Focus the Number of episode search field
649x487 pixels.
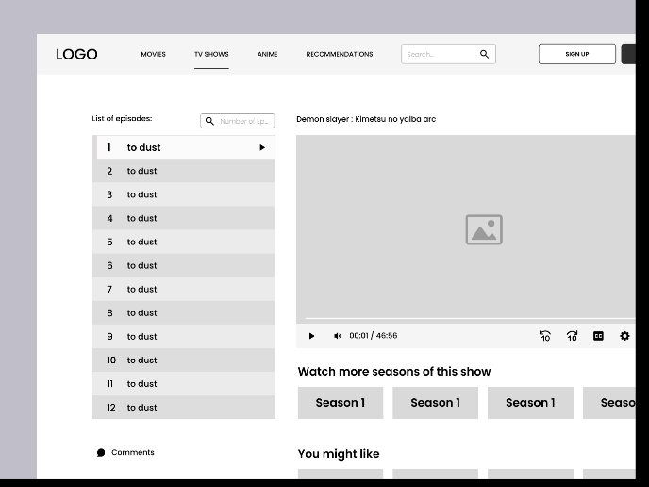click(237, 121)
